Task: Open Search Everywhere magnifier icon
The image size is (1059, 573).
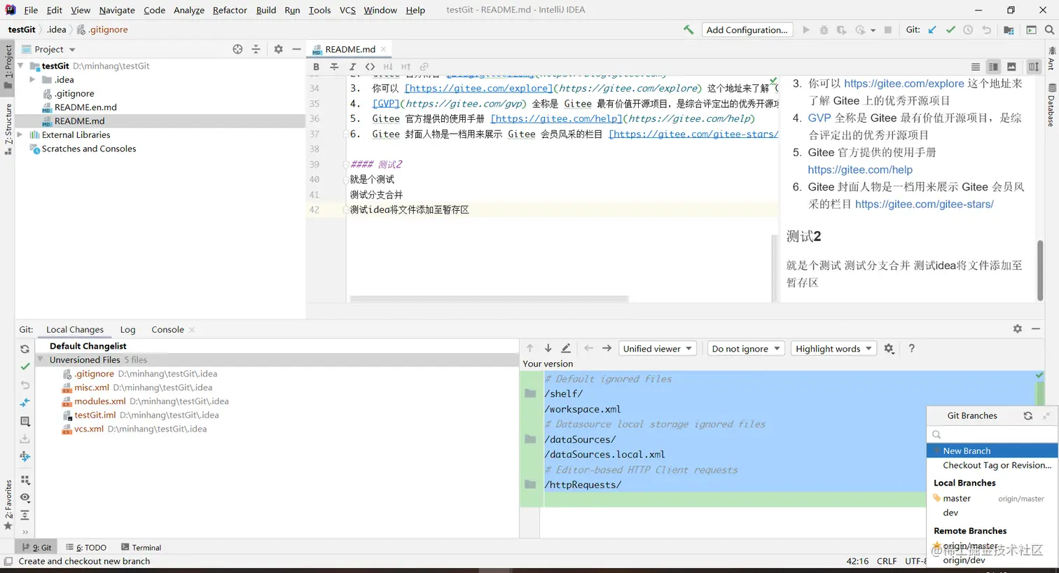Action: coord(1049,29)
